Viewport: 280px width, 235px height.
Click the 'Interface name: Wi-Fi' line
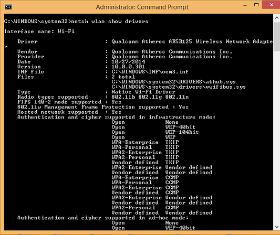[39, 31]
